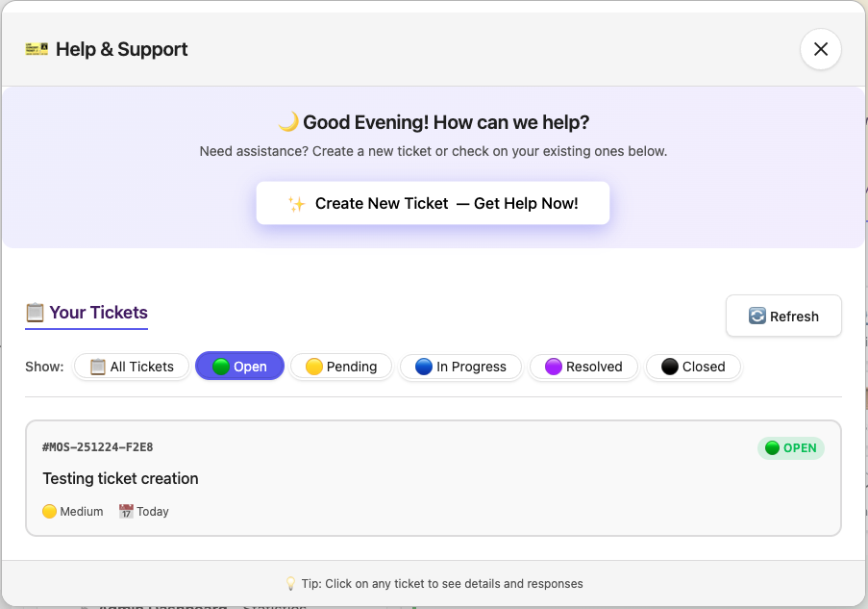Show All Tickets filter
This screenshot has height=609, width=868.
[132, 367]
